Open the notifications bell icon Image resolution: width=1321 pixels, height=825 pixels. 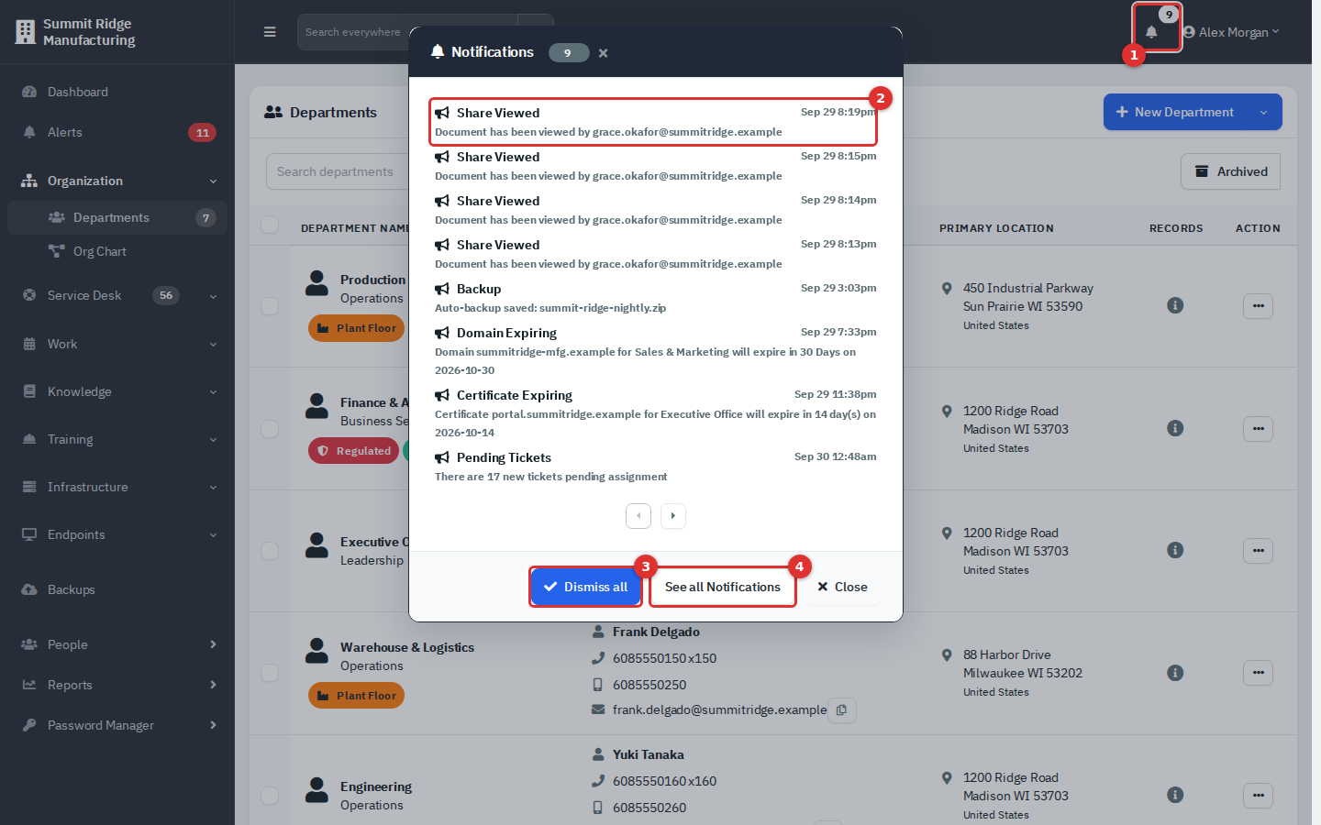[x=1151, y=32]
